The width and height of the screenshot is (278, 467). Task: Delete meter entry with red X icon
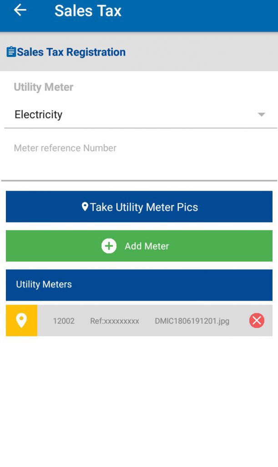(257, 321)
